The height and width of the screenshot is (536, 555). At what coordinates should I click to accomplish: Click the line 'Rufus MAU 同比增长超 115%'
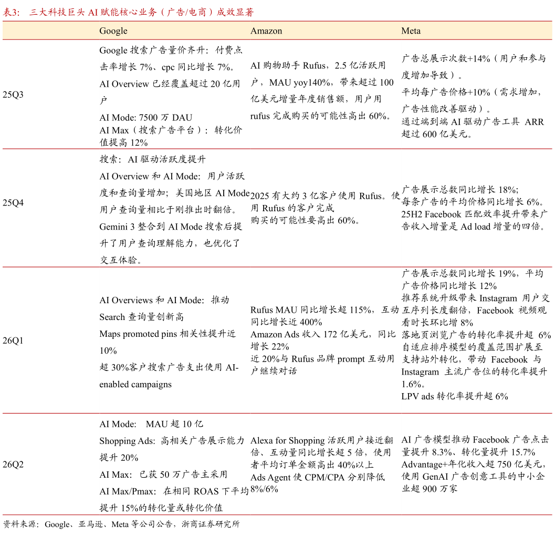pos(310,310)
